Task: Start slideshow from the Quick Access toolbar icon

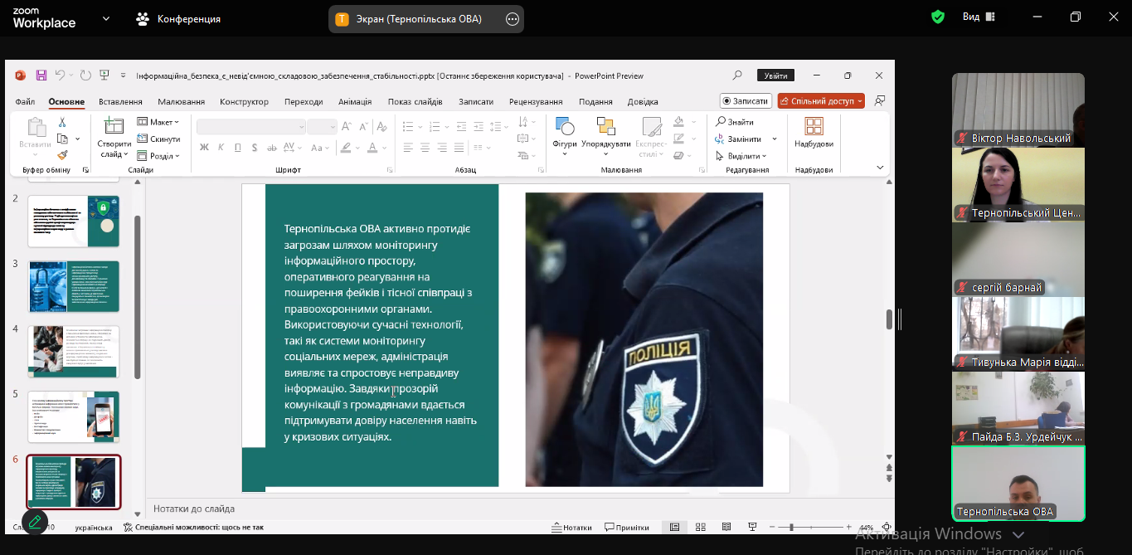Action: tap(104, 75)
